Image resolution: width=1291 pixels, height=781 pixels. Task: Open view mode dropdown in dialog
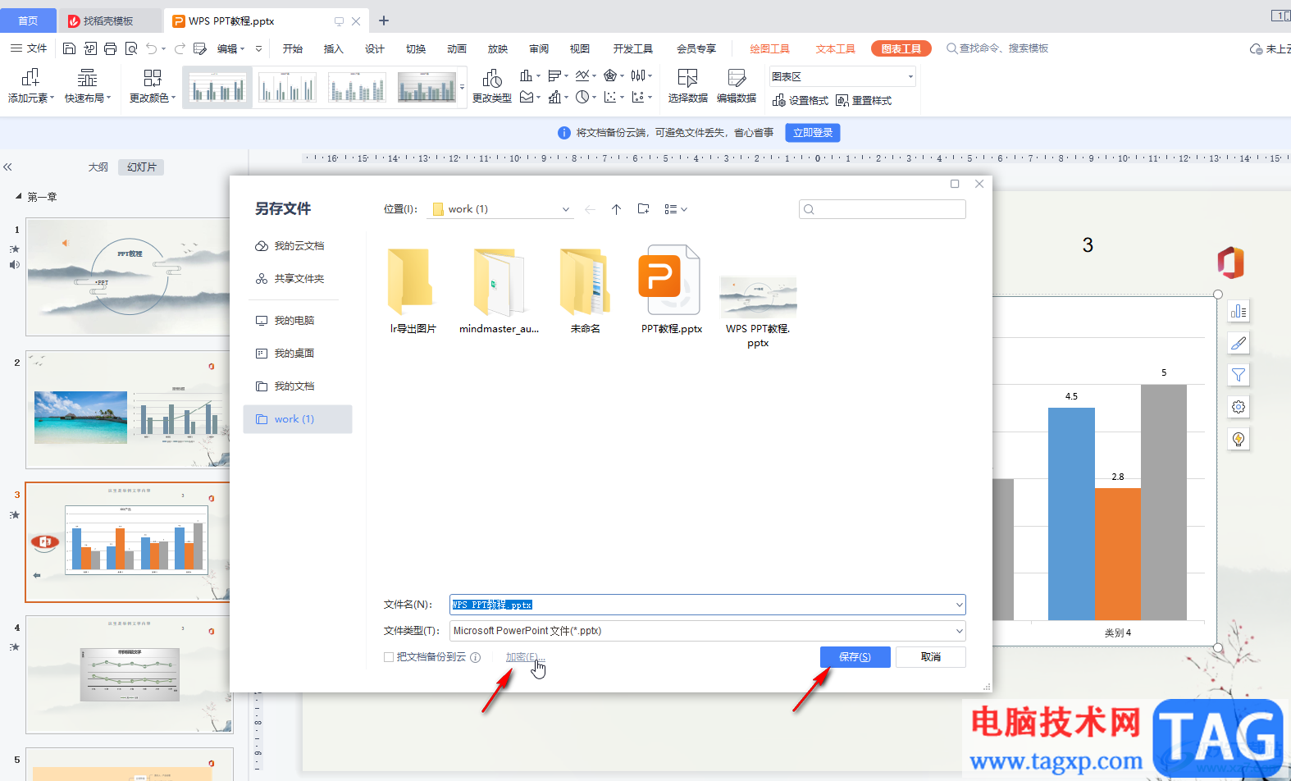(676, 209)
